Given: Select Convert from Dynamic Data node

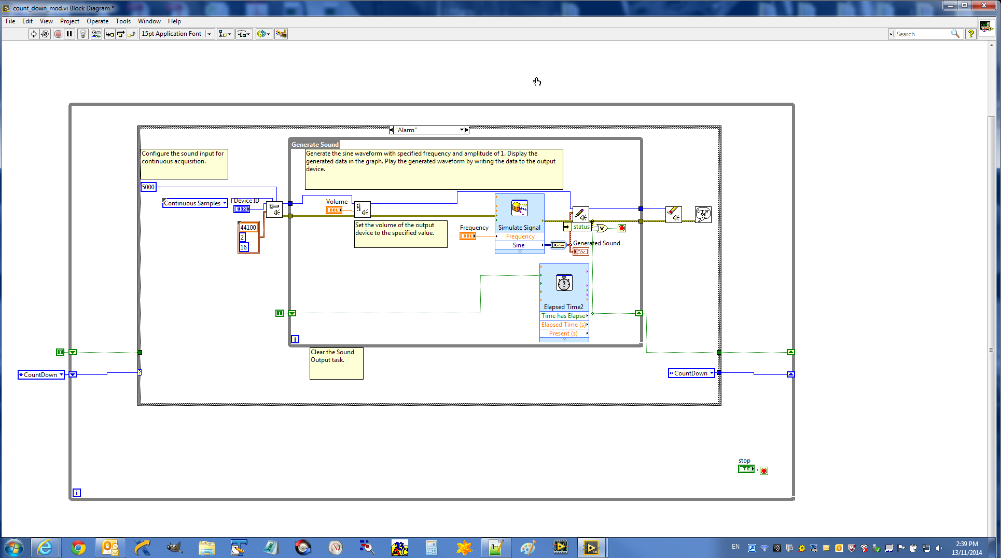Looking at the screenshot, I should 558,245.
